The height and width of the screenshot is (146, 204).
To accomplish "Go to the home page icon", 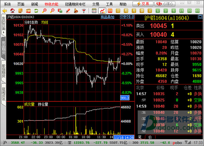I will [x=13, y=11].
